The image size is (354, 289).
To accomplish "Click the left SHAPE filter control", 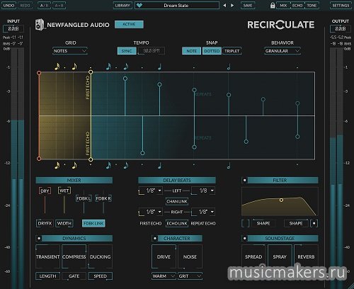I will tap(263, 223).
